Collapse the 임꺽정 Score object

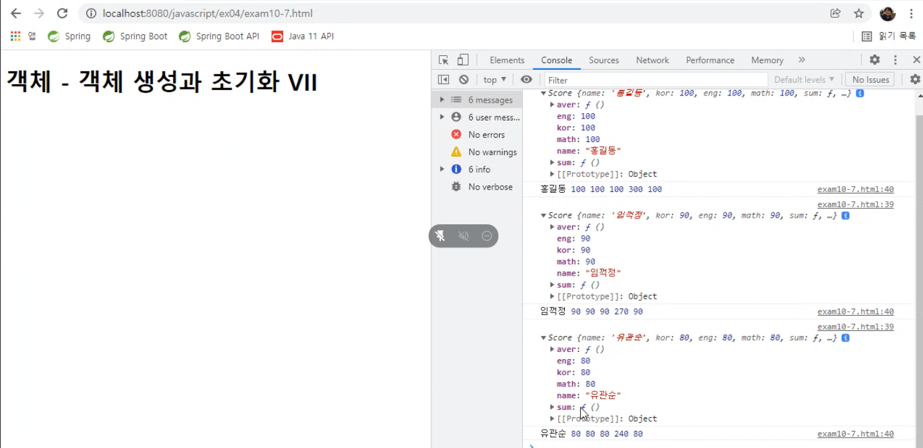pyautogui.click(x=543, y=216)
